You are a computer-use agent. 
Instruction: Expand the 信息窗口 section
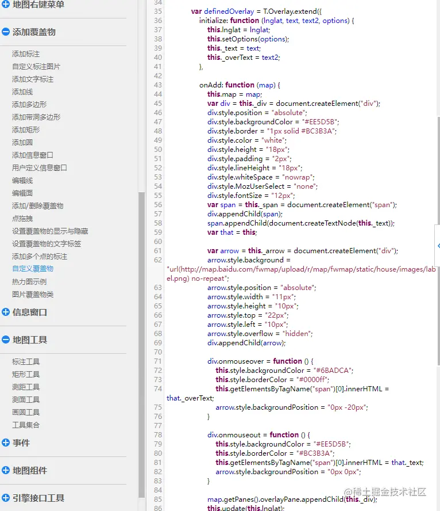tap(6, 312)
